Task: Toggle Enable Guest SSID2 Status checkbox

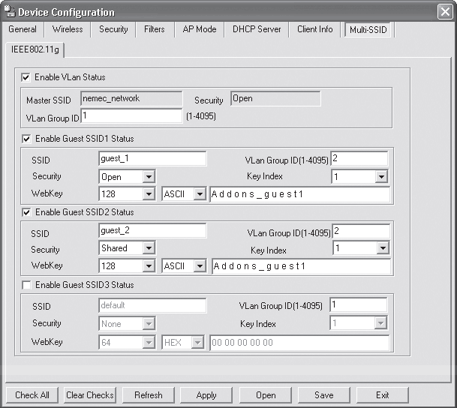Action: coord(26,212)
